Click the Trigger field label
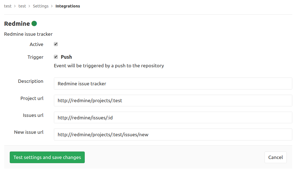 (x=35, y=57)
